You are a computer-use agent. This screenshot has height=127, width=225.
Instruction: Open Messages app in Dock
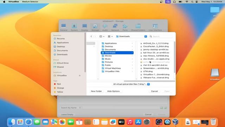(x=37, y=122)
